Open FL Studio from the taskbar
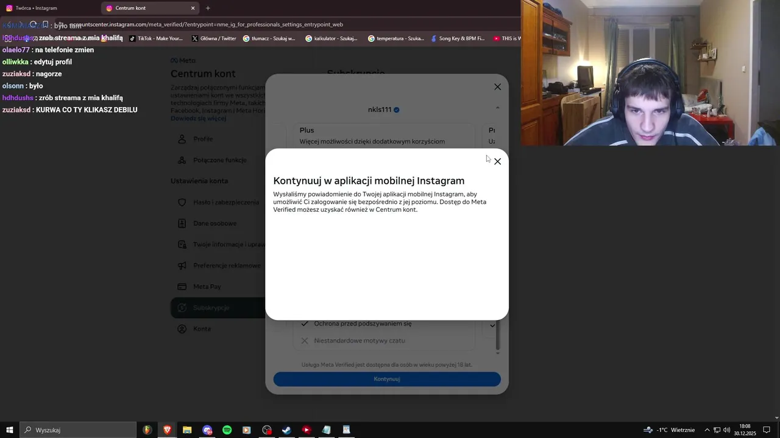The image size is (780, 438). (x=147, y=430)
